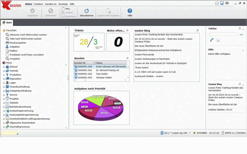
Task: Open the mail envelope icon in title bar
Action: click(x=217, y=3)
